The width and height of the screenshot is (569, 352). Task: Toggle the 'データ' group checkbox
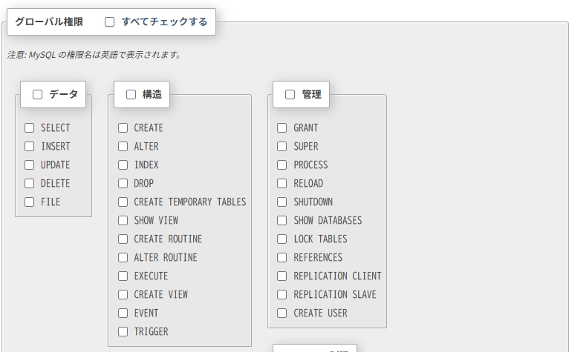tap(38, 94)
